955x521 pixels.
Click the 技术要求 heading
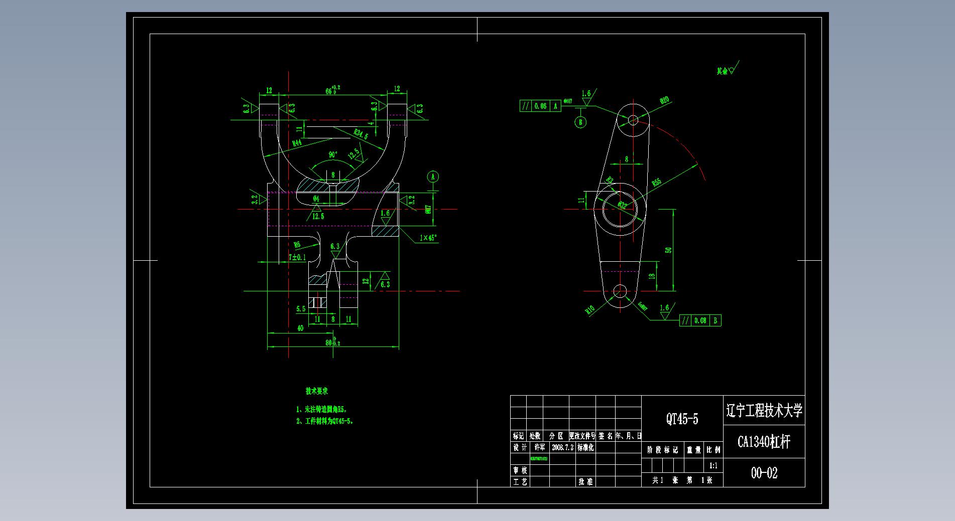317,391
